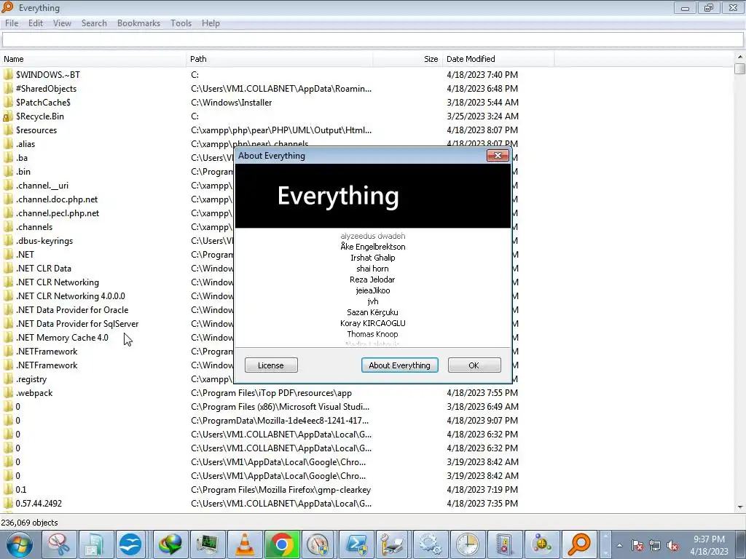This screenshot has height=559, width=746.
Task: Click the taskbar clock showing 9:37 PM
Action: pyautogui.click(x=709, y=545)
